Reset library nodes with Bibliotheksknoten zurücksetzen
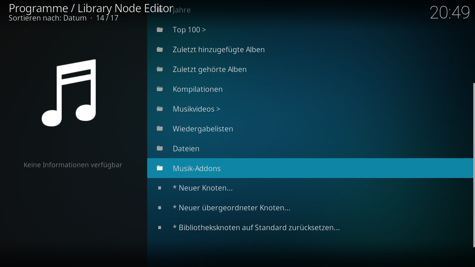The height and width of the screenshot is (267, 475). (x=256, y=228)
